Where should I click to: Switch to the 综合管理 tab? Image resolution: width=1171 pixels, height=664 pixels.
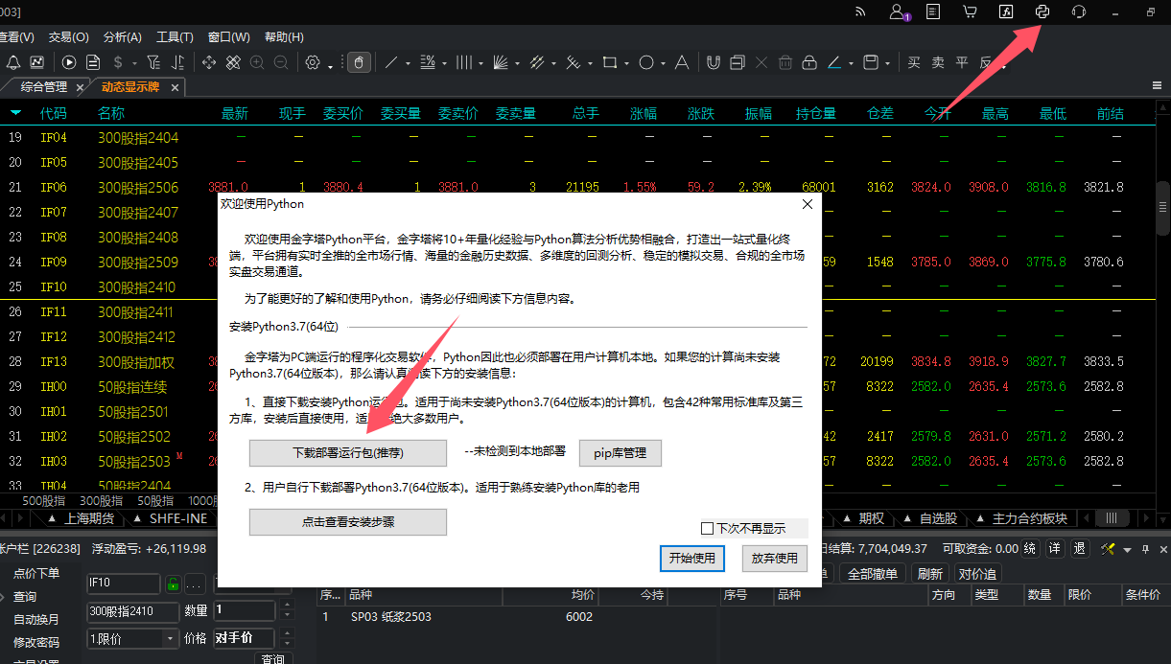pos(44,87)
